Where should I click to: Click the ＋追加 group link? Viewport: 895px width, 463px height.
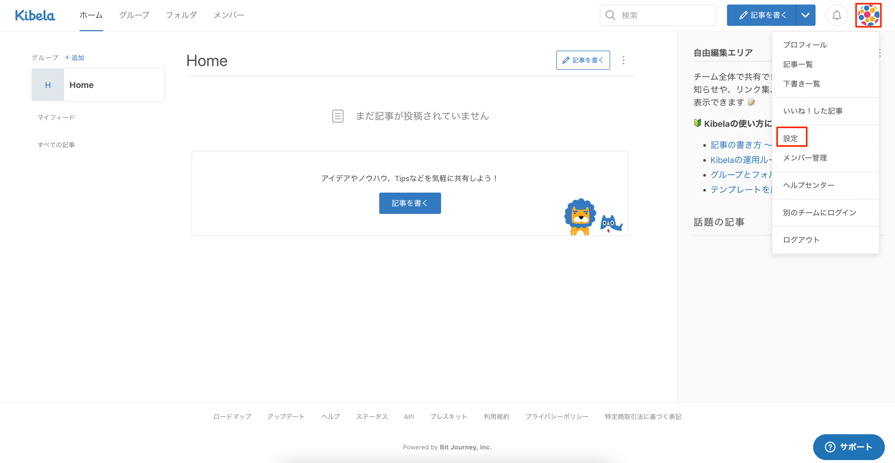click(74, 58)
